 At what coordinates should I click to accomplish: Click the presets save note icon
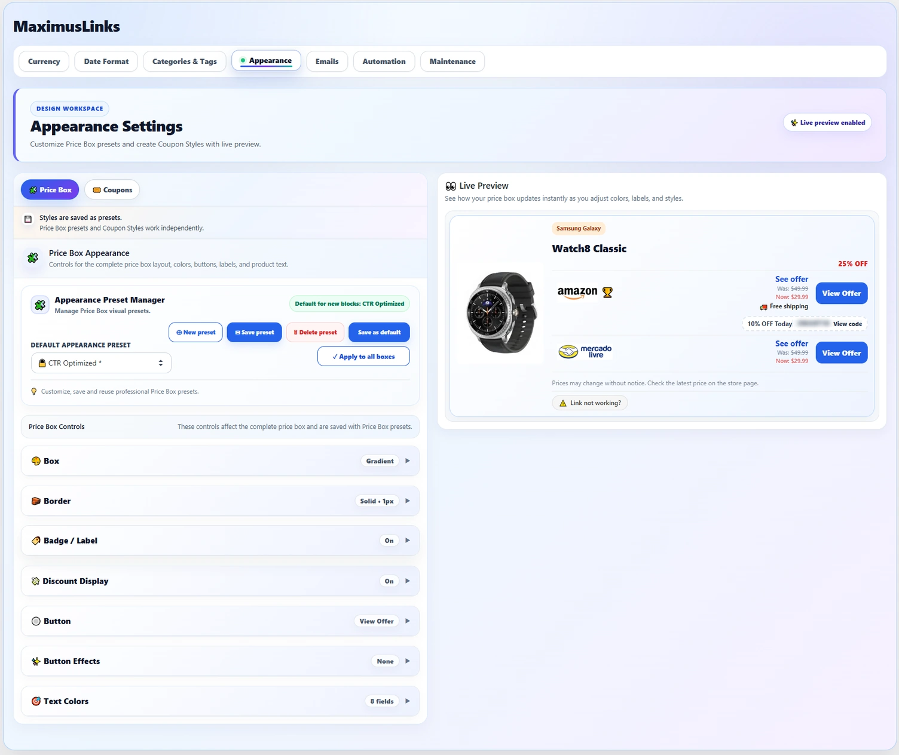28,219
